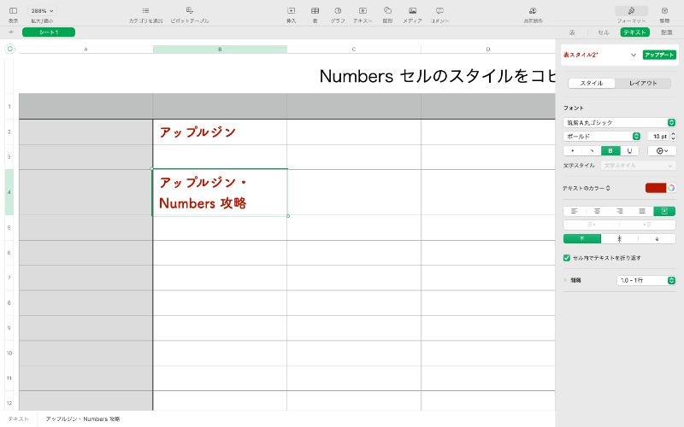Toggle the first text style button left of italic
Image resolution: width=684 pixels, height=427 pixels.
point(573,151)
